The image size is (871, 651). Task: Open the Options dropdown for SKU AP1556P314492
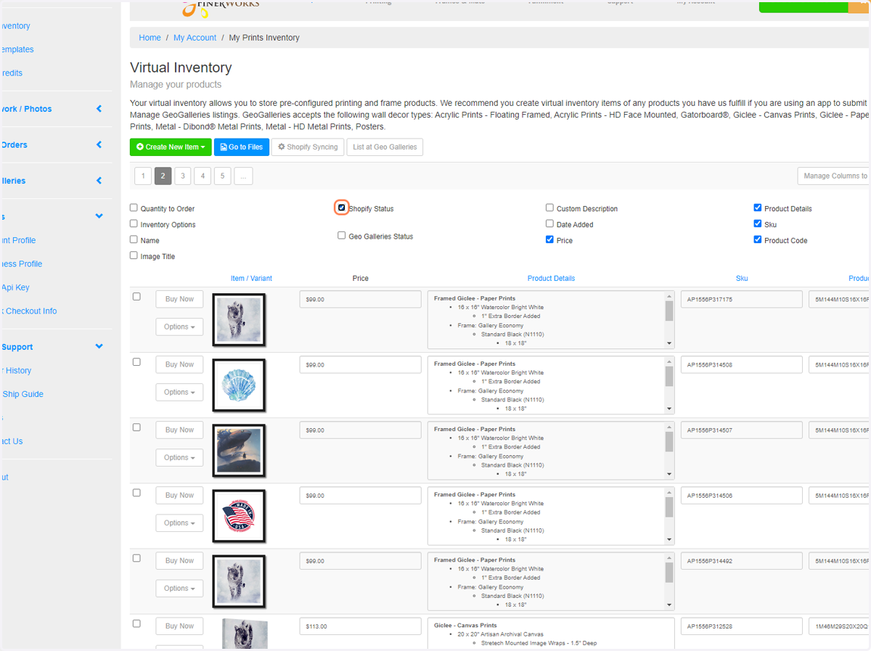[179, 588]
